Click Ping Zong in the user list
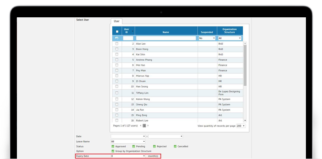 [142, 115]
